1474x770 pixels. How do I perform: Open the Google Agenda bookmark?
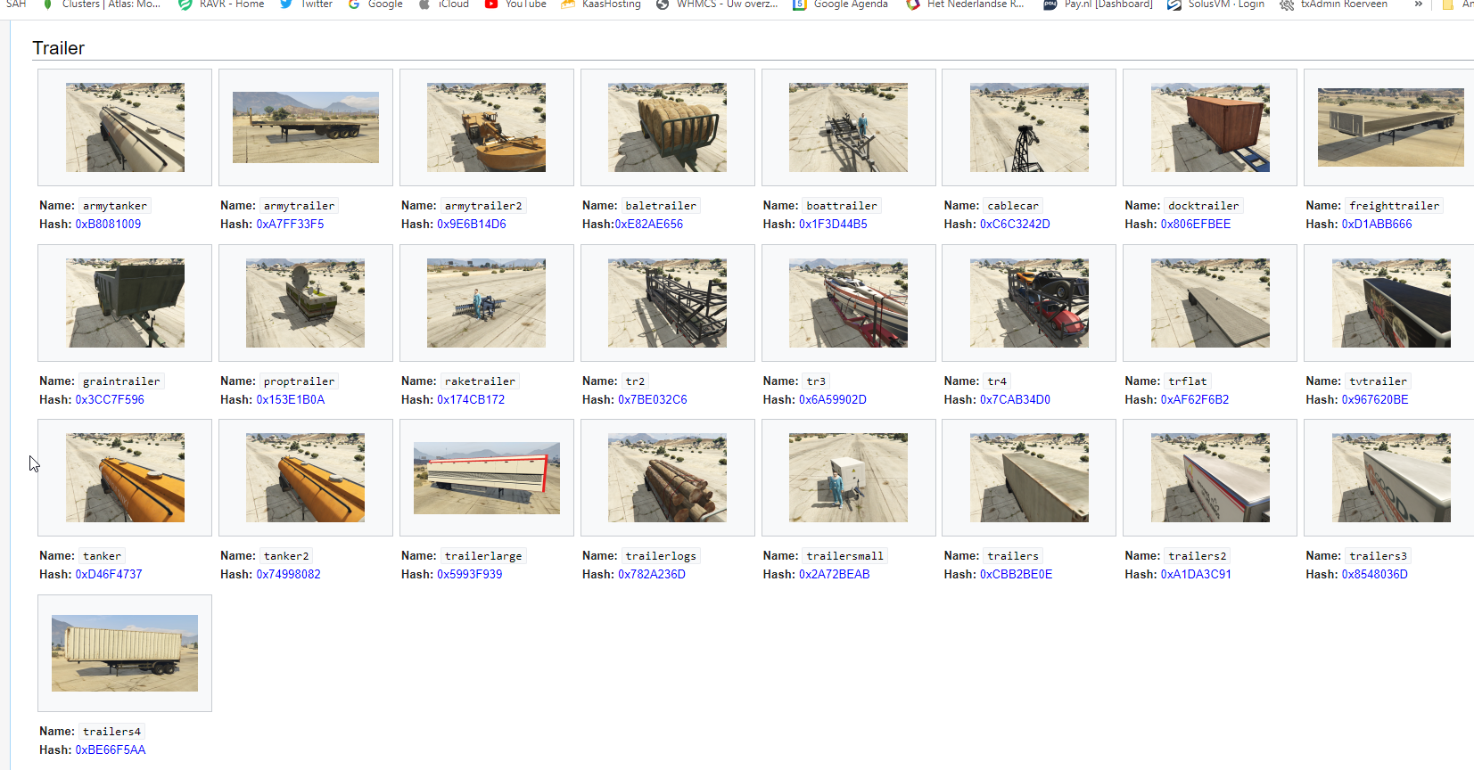point(840,4)
